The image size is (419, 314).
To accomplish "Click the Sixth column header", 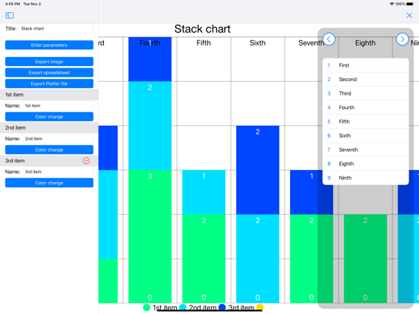I will (257, 43).
